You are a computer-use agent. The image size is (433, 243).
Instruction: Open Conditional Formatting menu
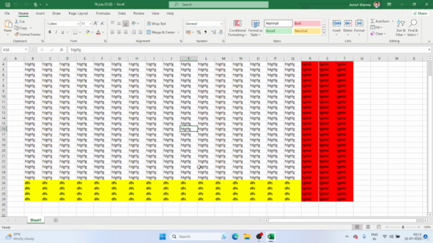click(x=237, y=28)
